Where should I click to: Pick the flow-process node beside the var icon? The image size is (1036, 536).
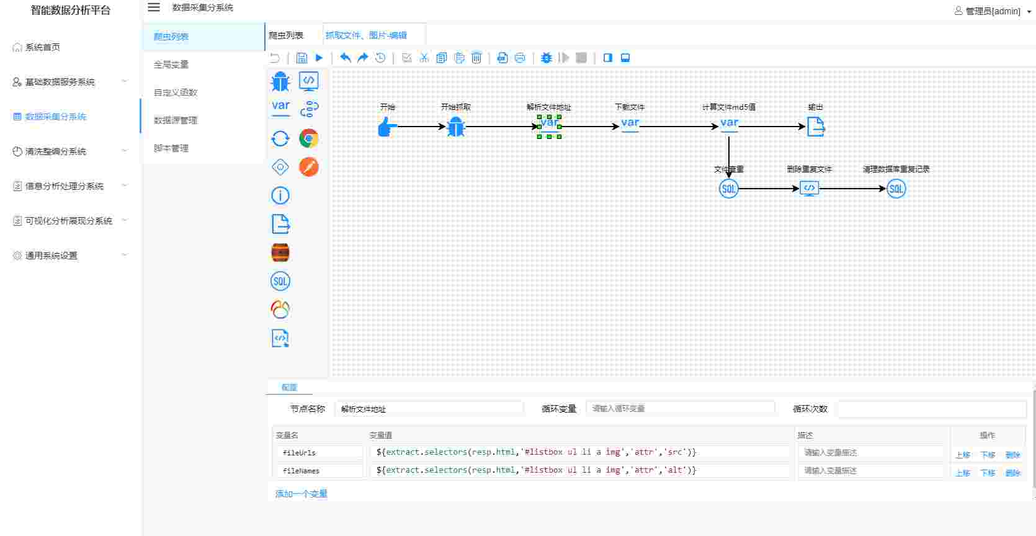[309, 110]
